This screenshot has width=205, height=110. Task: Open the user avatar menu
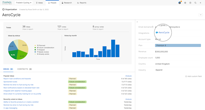pos(180,3)
